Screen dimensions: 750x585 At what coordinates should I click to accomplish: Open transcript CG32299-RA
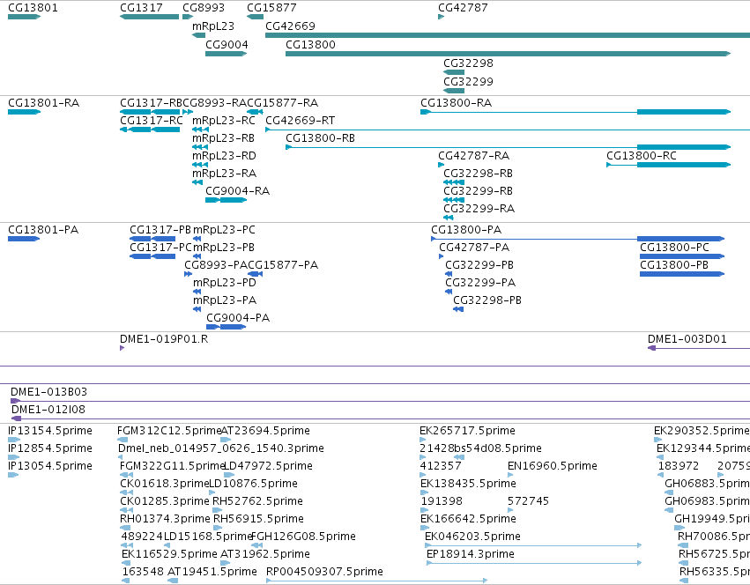479,209
